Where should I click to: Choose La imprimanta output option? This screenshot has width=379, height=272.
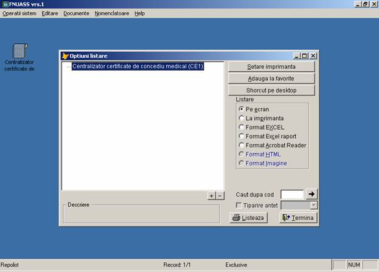point(242,118)
